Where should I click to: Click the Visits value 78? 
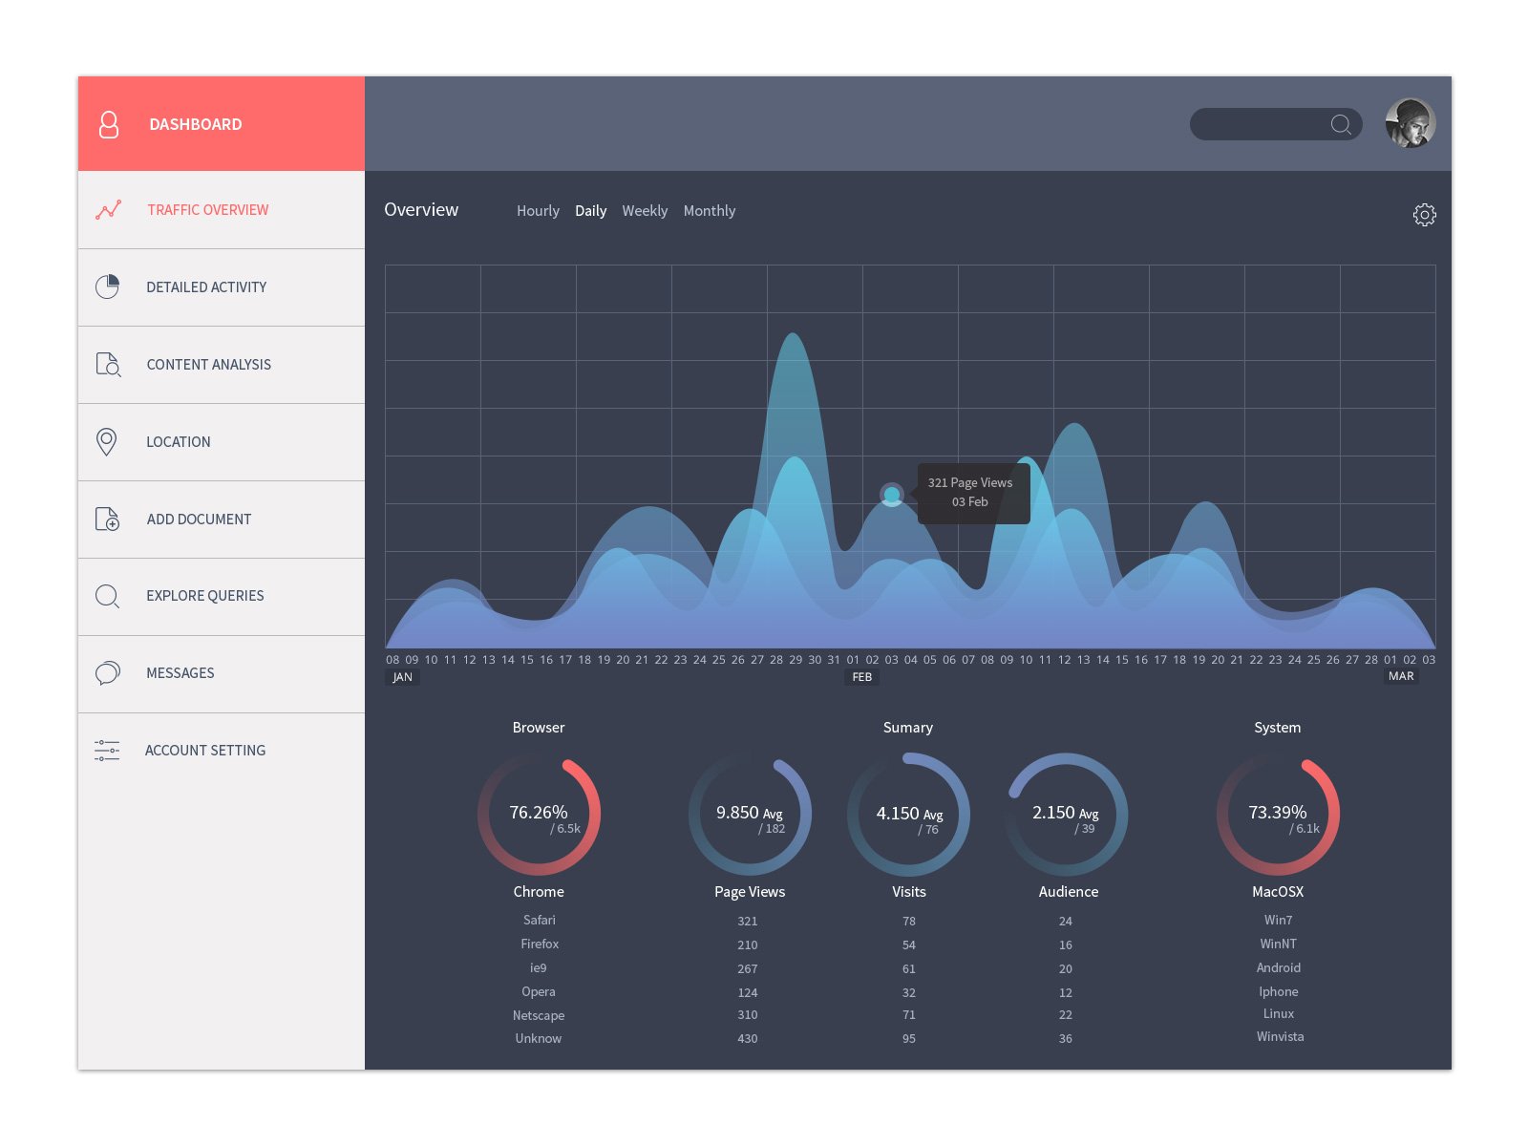[909, 922]
